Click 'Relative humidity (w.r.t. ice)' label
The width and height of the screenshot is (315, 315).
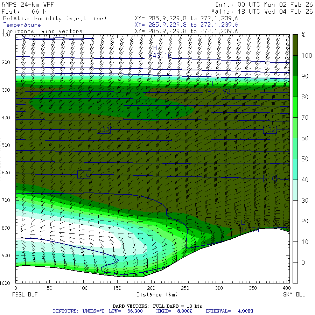point(55,19)
